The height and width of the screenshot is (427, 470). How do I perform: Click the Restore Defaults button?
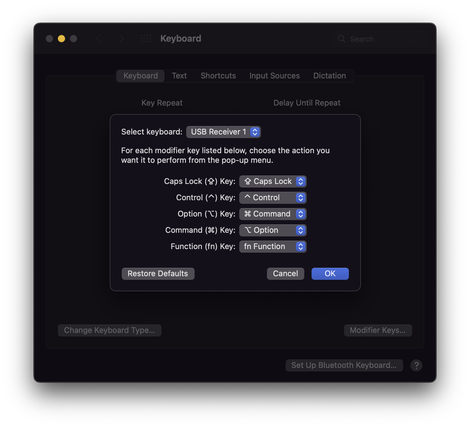point(158,274)
